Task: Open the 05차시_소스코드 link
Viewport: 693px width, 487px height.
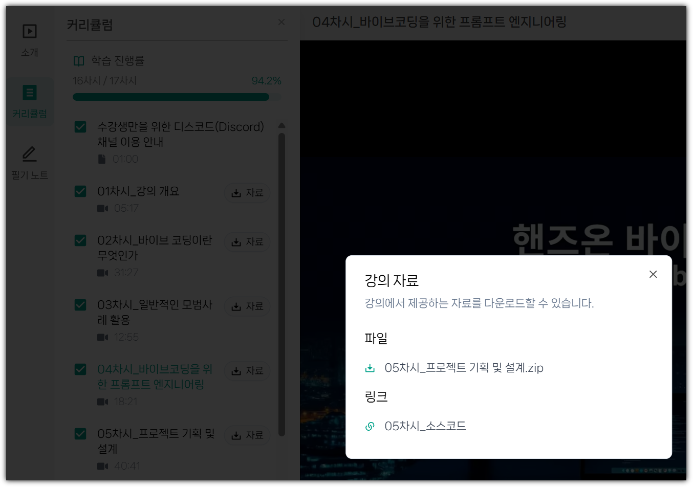Action: pos(425,426)
